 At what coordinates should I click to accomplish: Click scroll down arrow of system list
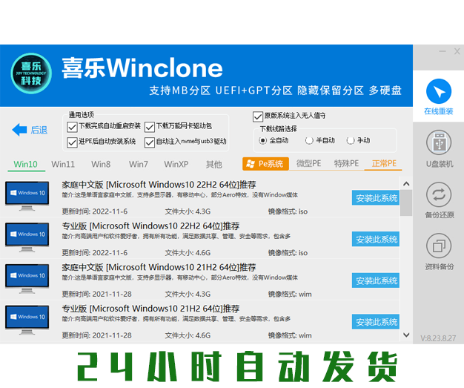(x=406, y=335)
